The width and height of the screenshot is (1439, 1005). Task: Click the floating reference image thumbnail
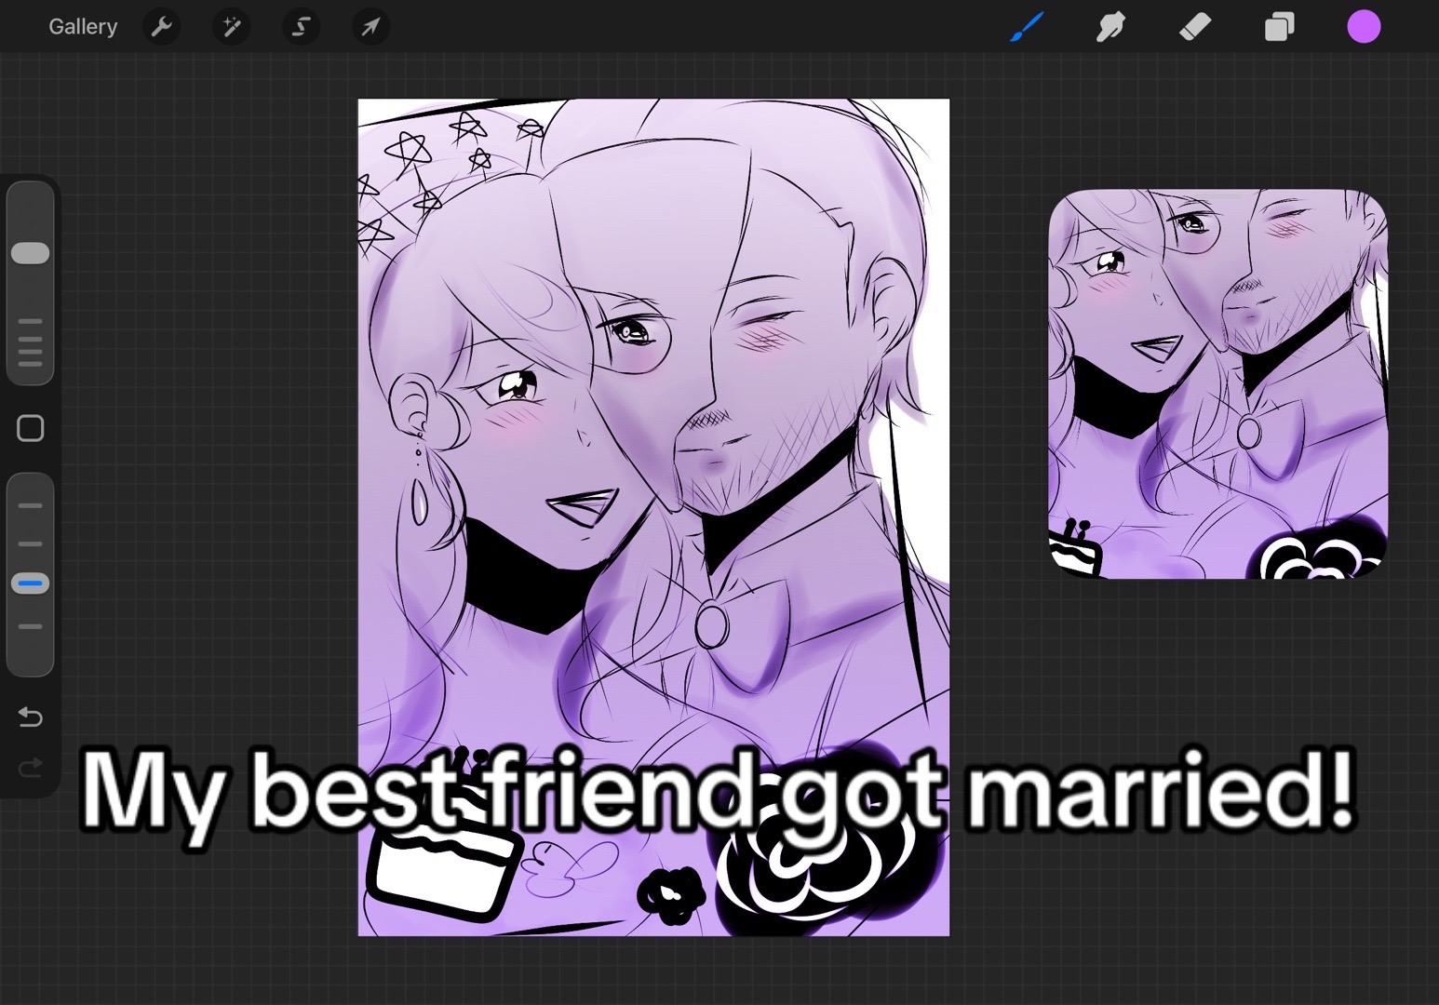pos(1217,383)
